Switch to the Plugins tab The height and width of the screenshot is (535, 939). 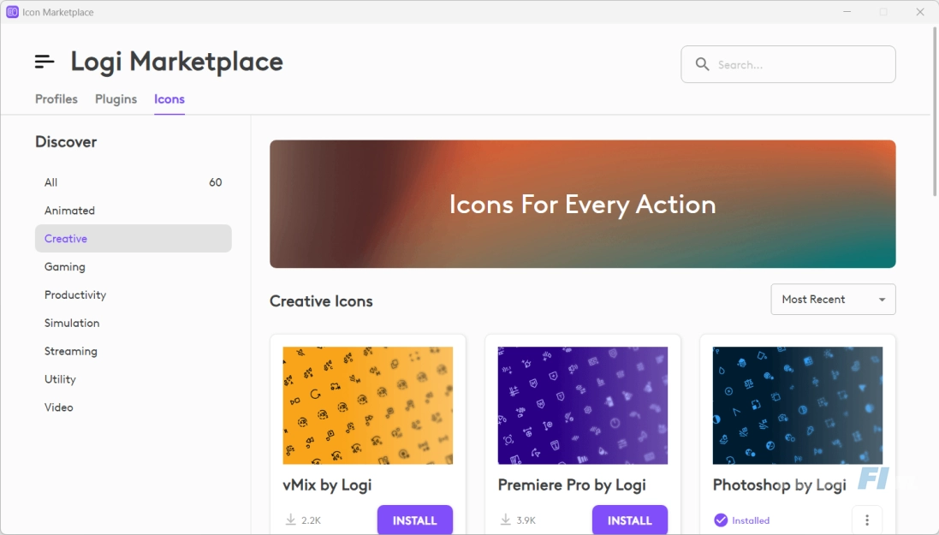coord(116,98)
